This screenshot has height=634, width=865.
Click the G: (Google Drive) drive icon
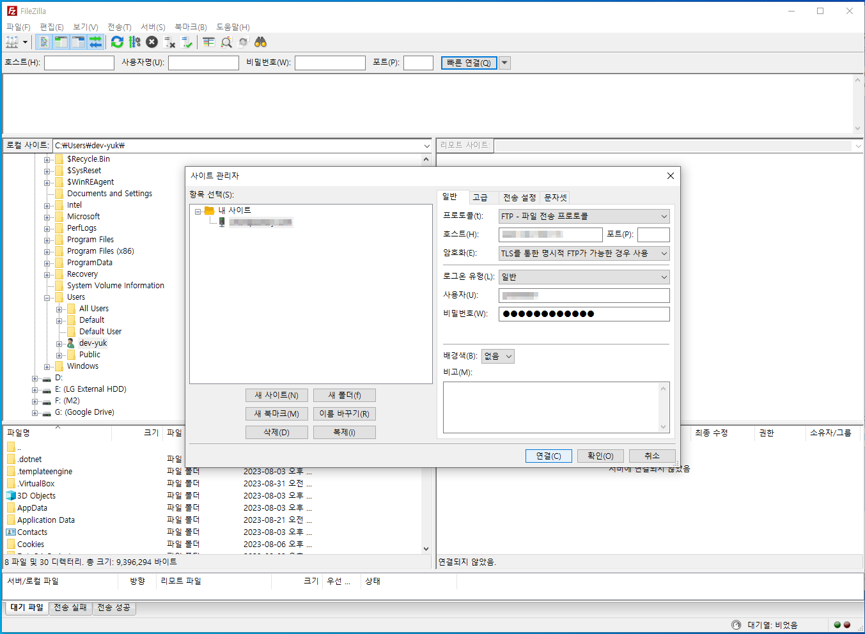47,412
